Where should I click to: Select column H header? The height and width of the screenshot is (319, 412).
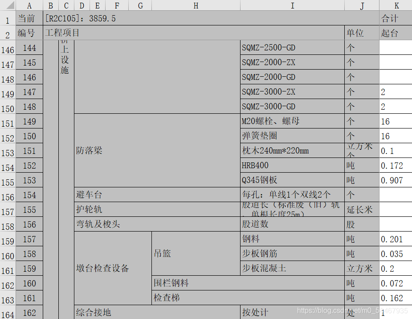pos(196,5)
